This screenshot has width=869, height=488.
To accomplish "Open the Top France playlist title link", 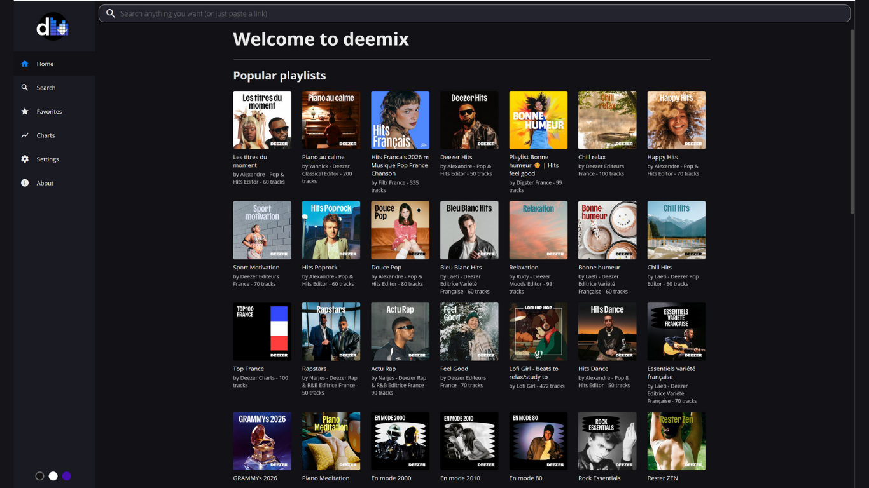I will (x=248, y=369).
